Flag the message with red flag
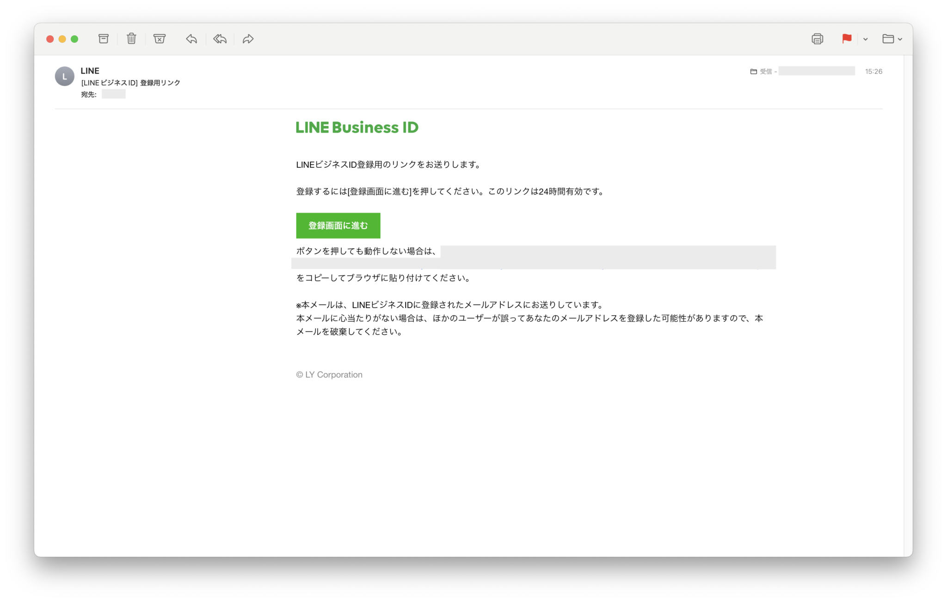947x602 pixels. 846,39
